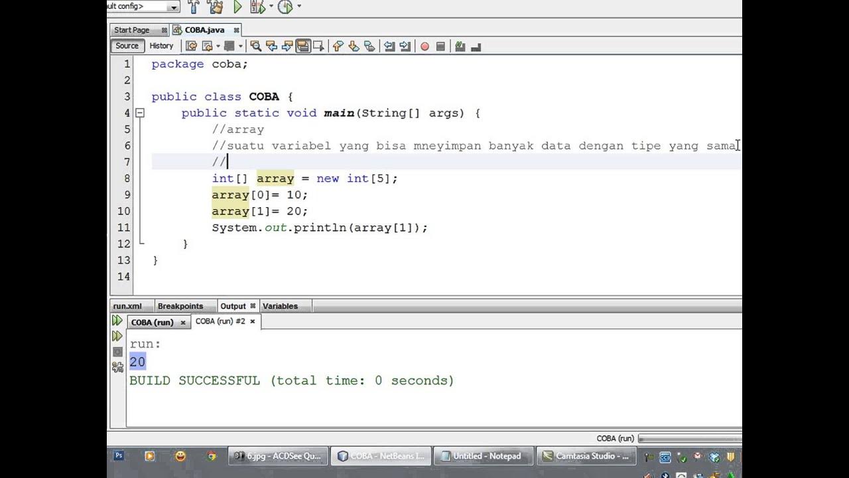Click line number 8 in gutter
Viewport: 849px width, 478px height.
click(x=127, y=178)
